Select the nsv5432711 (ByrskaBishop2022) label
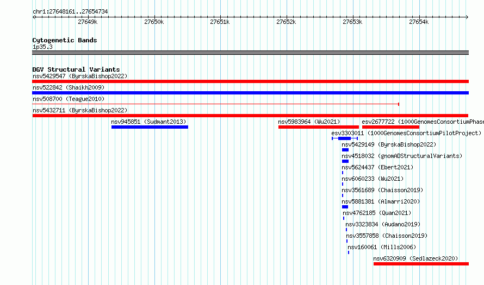Viewport: 484px width, 285px height. tap(80, 110)
